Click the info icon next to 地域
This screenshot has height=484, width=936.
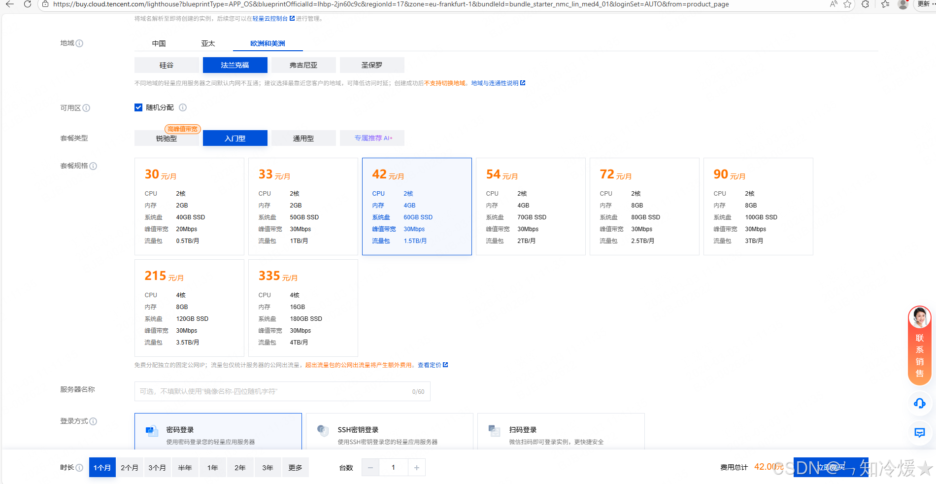click(80, 43)
